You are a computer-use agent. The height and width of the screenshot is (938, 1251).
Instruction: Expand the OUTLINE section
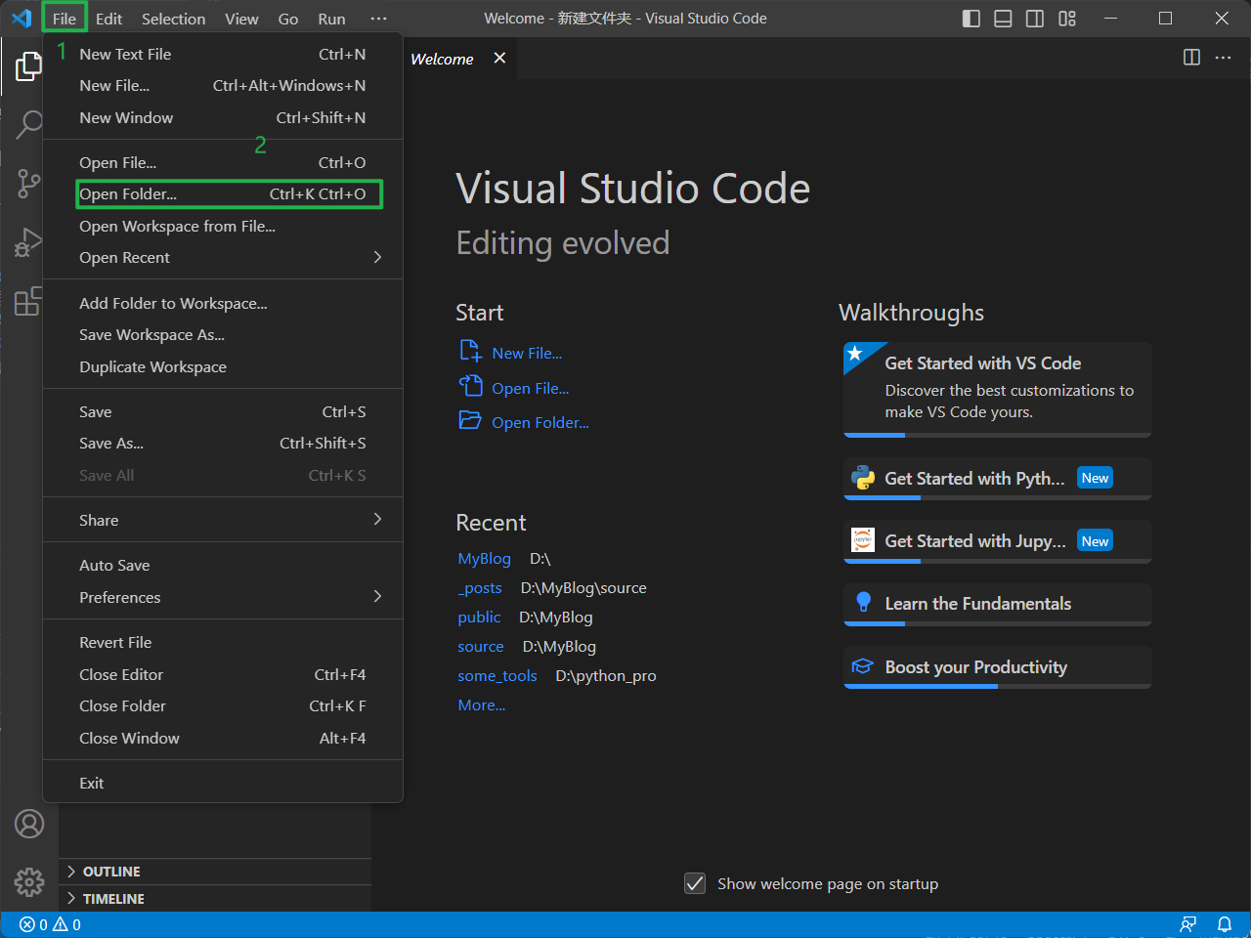pos(111,872)
